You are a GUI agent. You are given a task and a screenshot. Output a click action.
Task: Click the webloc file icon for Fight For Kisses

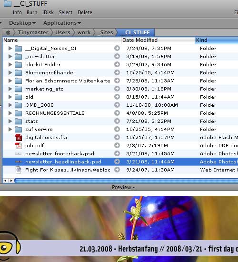point(18,170)
